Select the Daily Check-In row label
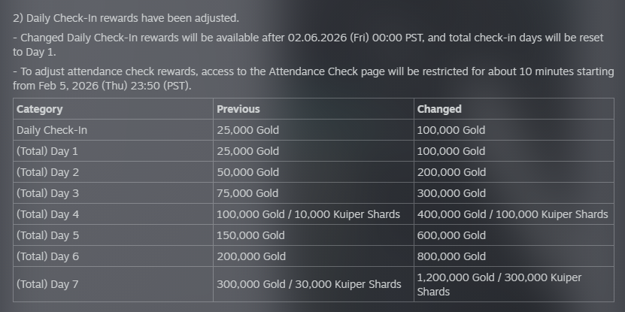Screen dimensions: 625x312 (52, 130)
